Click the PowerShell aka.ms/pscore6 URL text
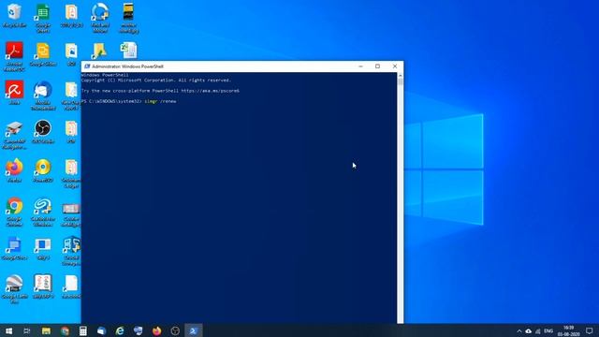This screenshot has width=599, height=337. 210,91
